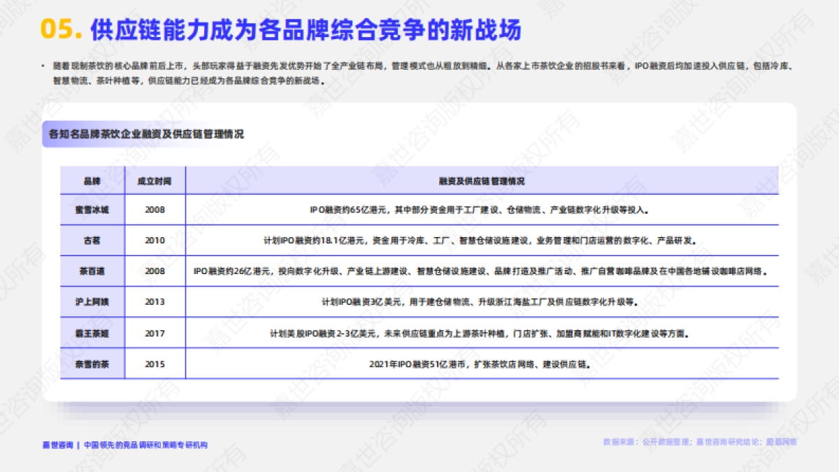Click the 数据来源 source note at bottom right
Screen dimensions: 839x472
pyautogui.click(x=699, y=441)
